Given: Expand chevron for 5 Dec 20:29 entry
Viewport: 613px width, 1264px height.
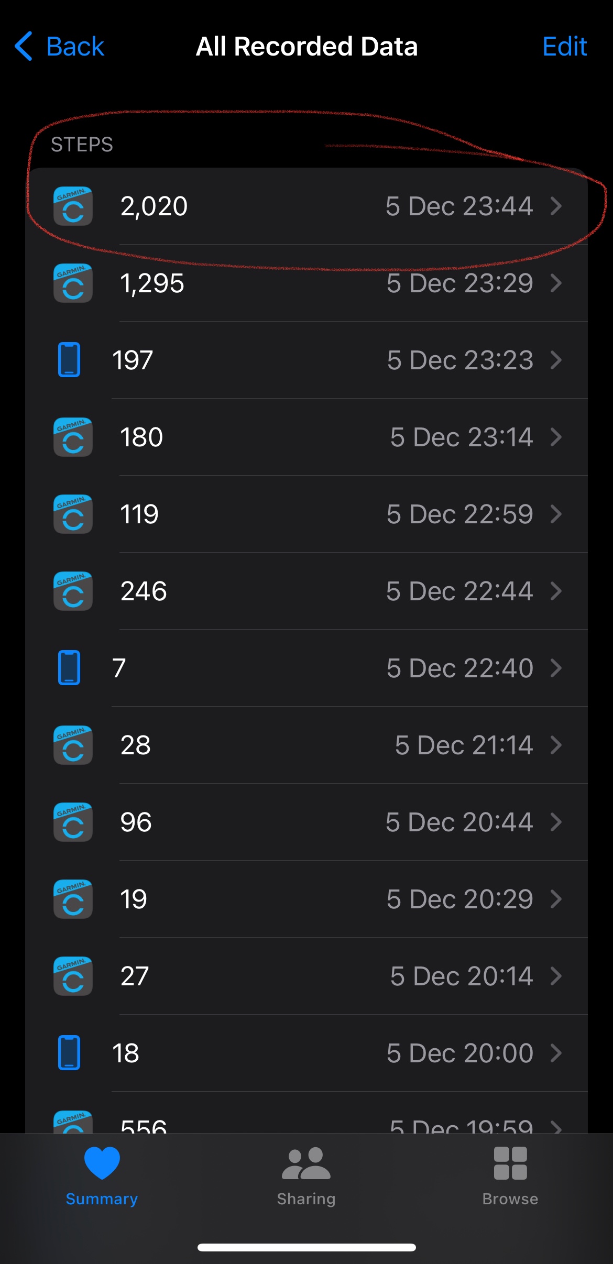Looking at the screenshot, I should pyautogui.click(x=556, y=899).
